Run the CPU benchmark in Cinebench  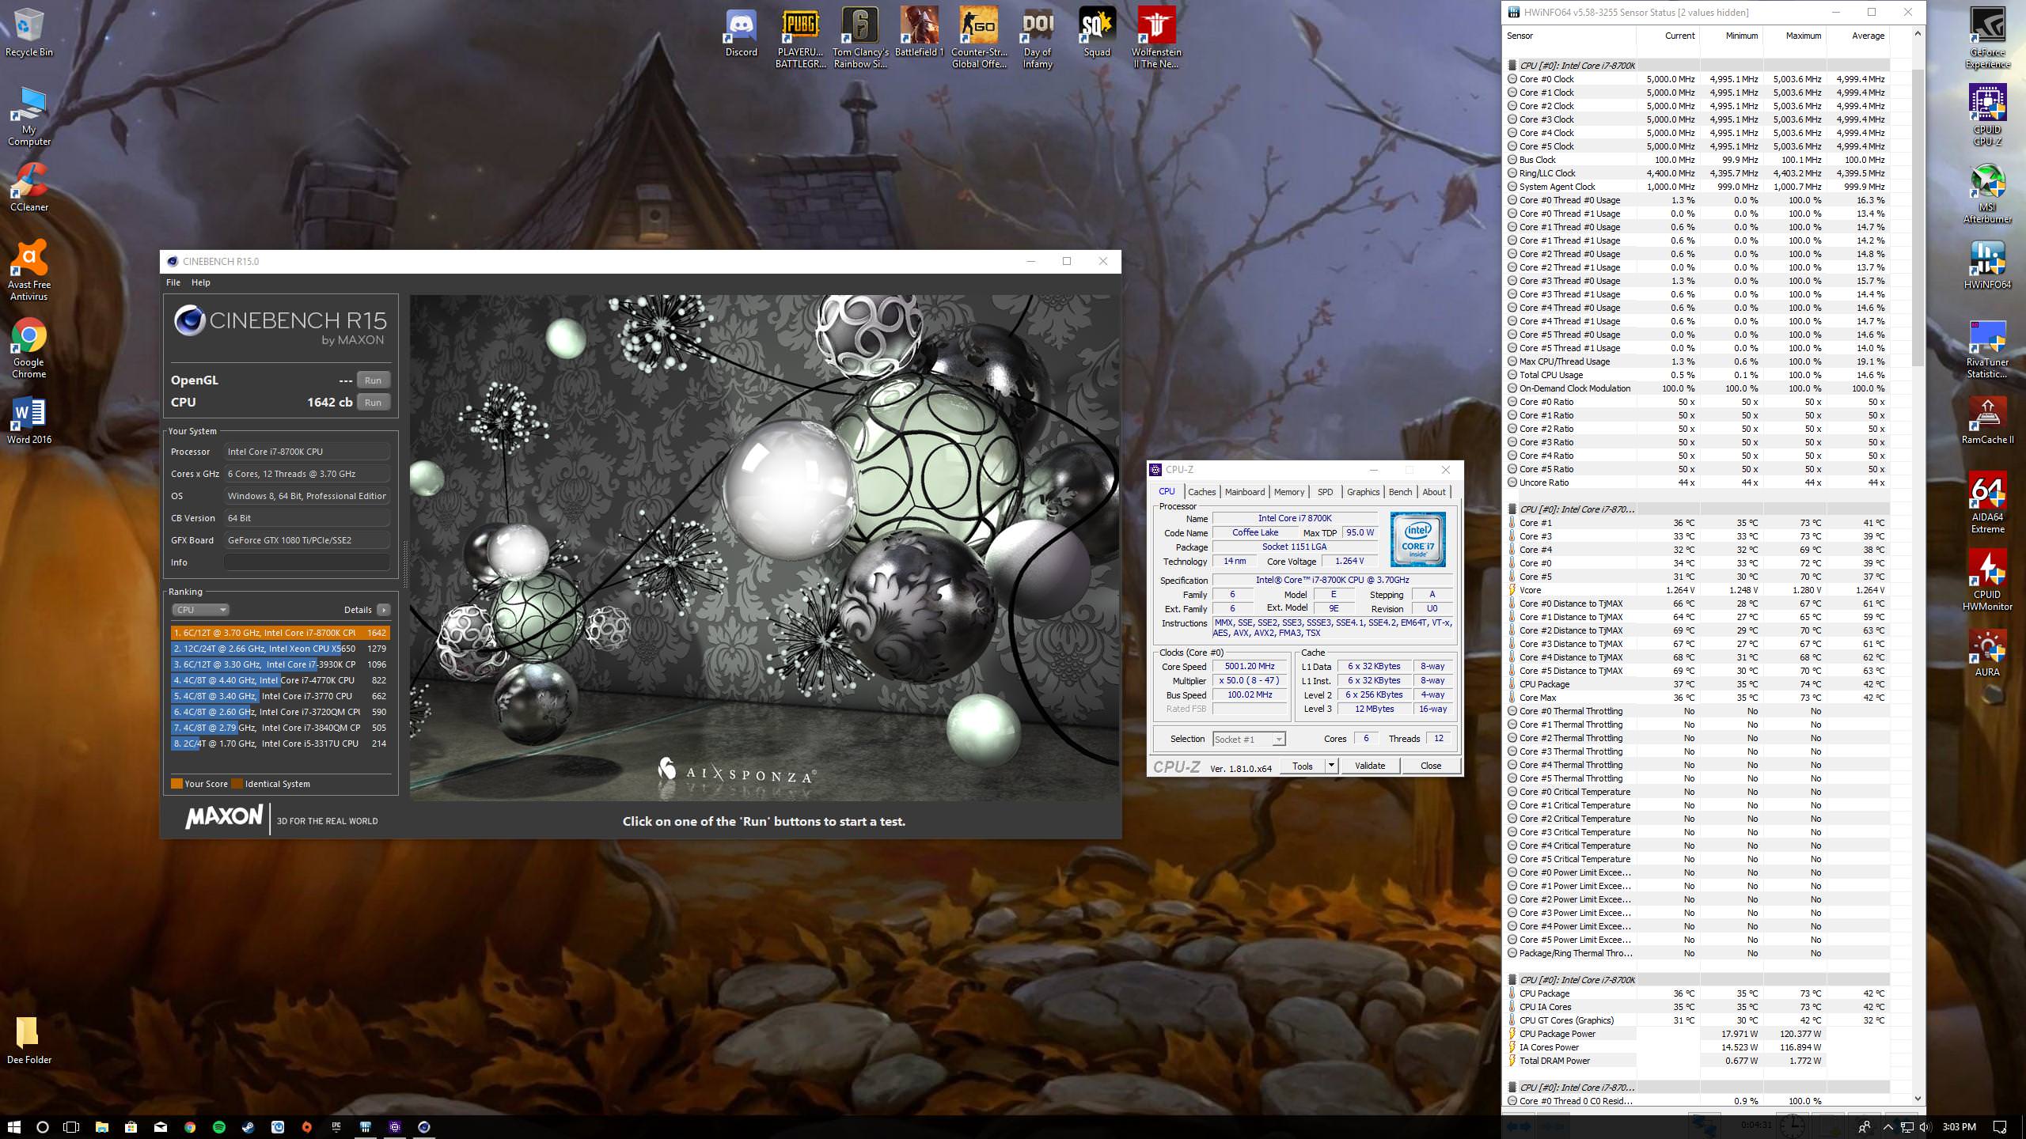point(373,403)
